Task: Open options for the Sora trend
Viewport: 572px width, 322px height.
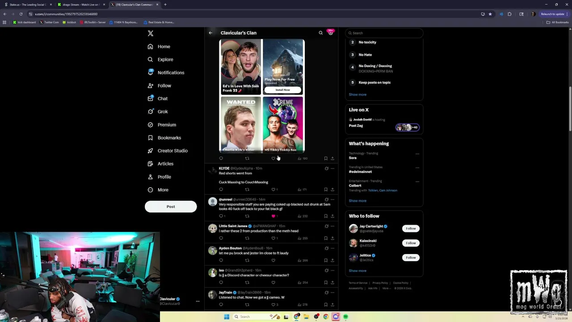Action: point(417,154)
